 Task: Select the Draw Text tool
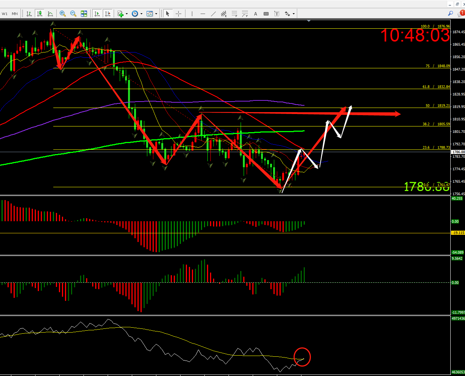point(256,14)
